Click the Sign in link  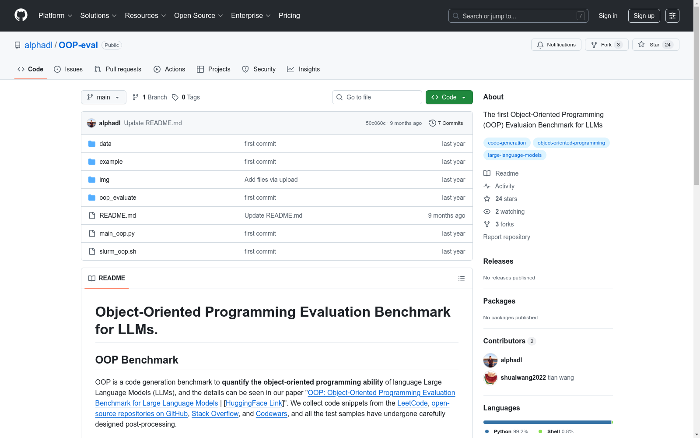tap(608, 16)
